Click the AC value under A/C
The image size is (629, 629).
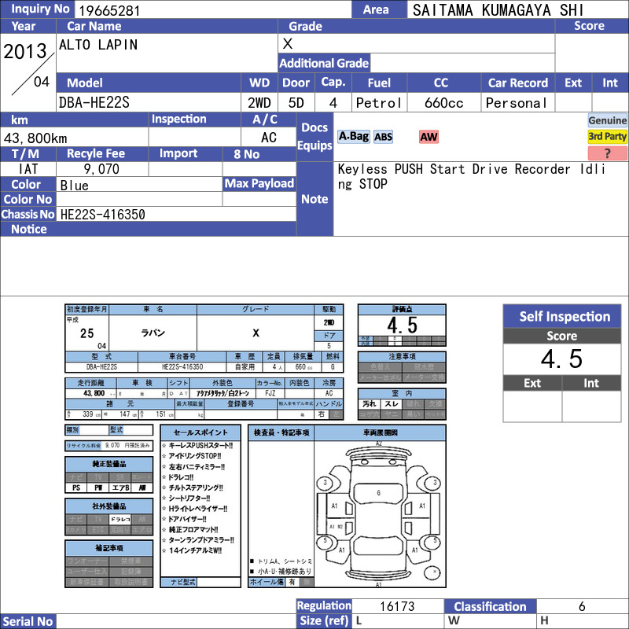point(268,138)
